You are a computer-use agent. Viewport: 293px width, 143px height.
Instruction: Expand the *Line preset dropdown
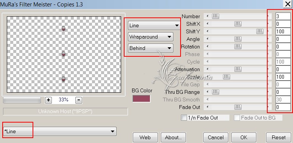pyautogui.click(x=60, y=131)
